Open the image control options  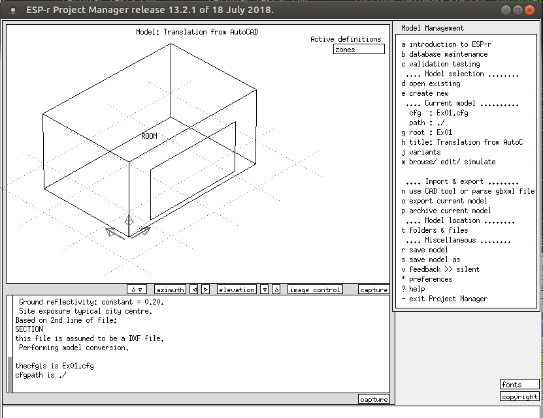coord(315,290)
